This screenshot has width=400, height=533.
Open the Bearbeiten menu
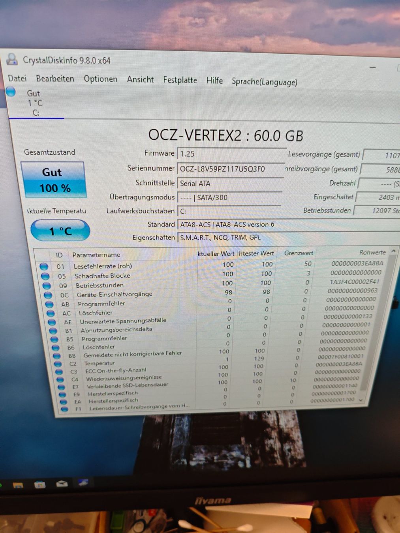point(55,79)
